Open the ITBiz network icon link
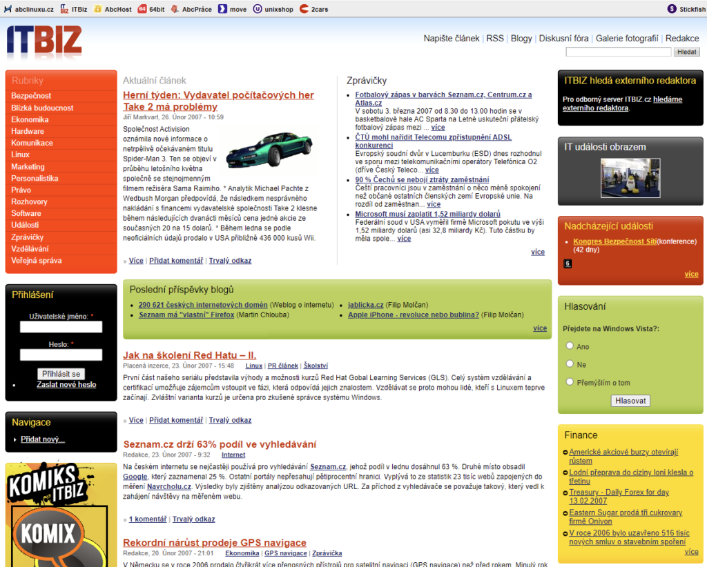This screenshot has height=567, width=707. pos(64,9)
